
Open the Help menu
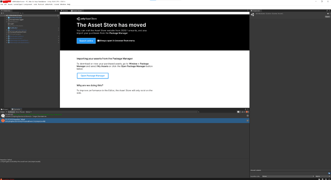tap(69, 4)
